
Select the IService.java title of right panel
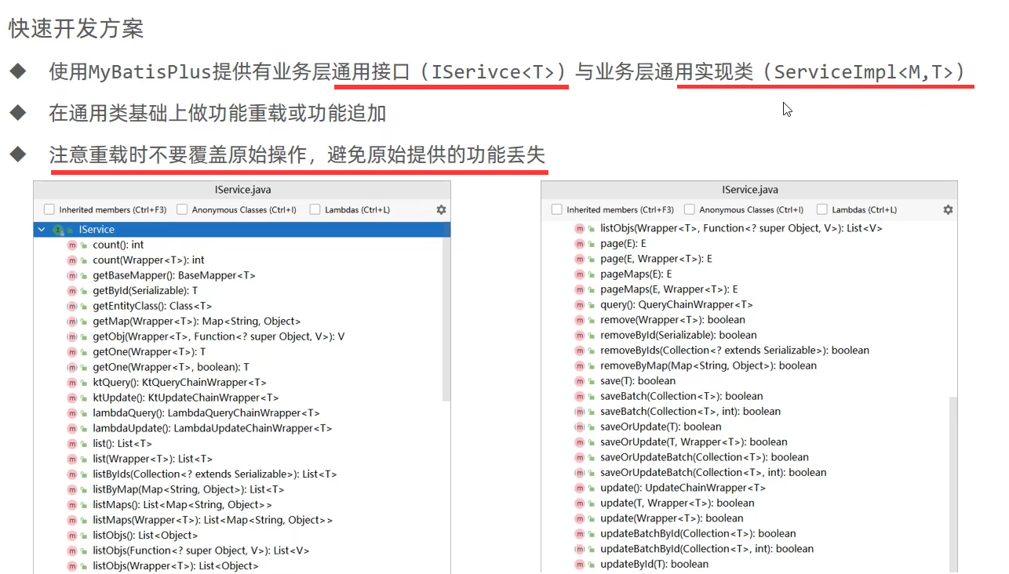[749, 190]
